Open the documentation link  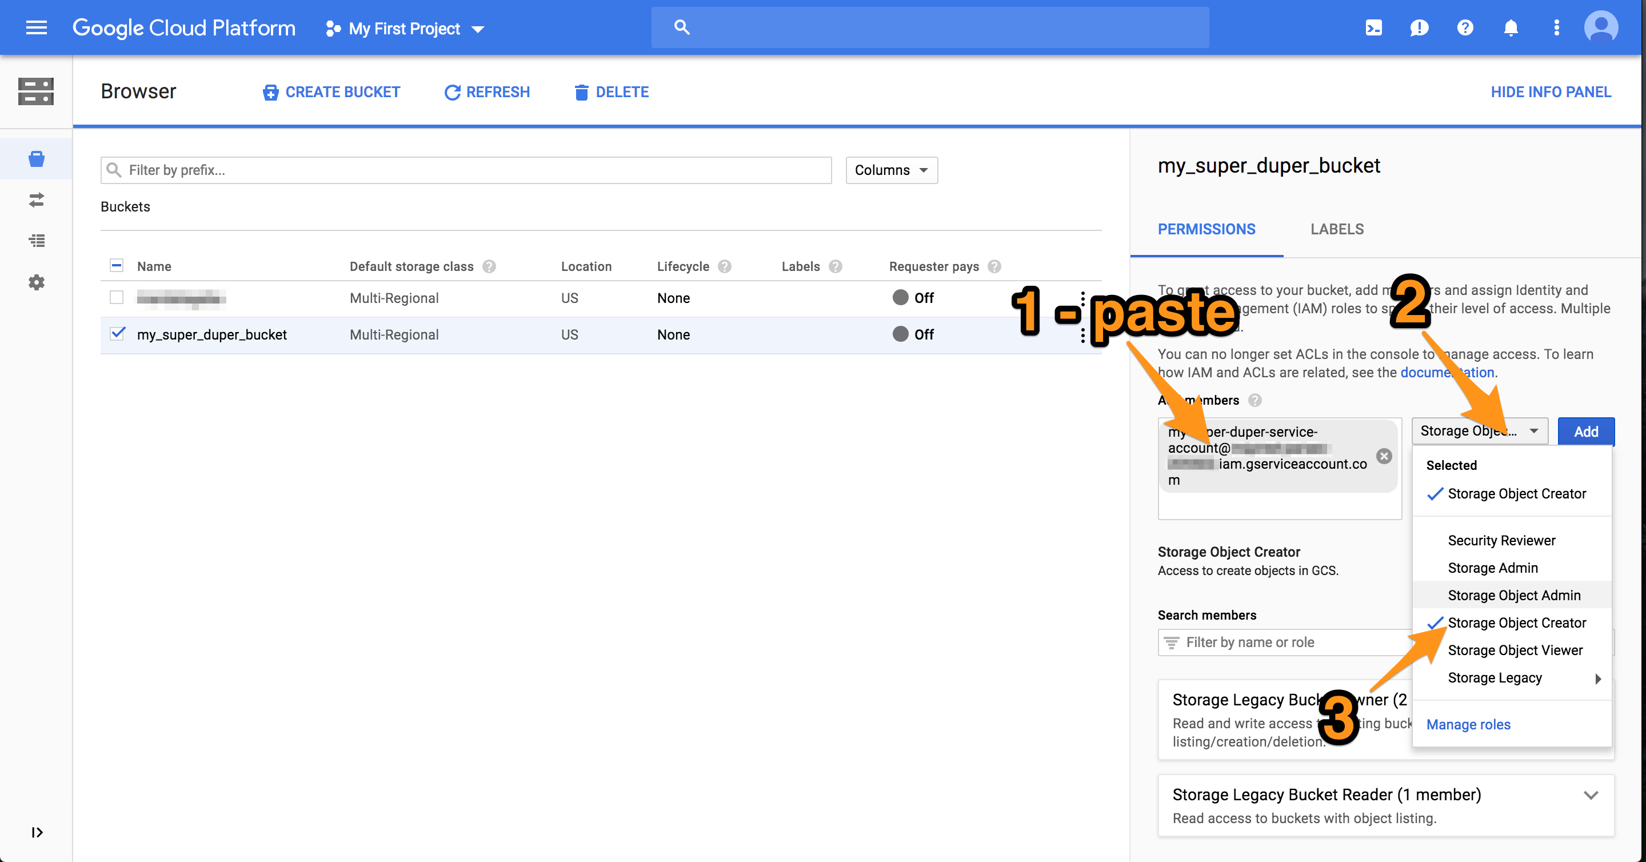point(1447,373)
